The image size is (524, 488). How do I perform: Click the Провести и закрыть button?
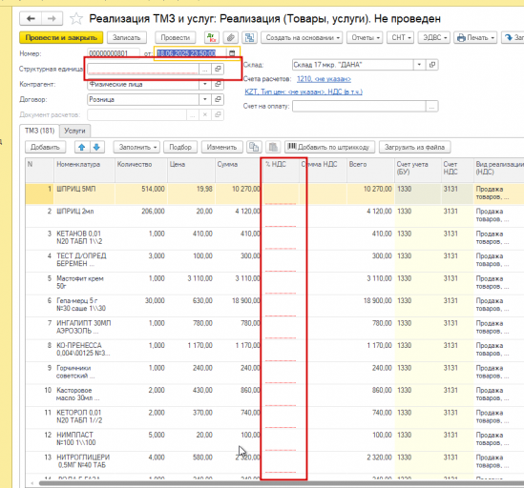pos(61,38)
